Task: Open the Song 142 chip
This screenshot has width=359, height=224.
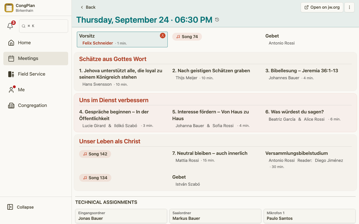Action: tap(95, 154)
